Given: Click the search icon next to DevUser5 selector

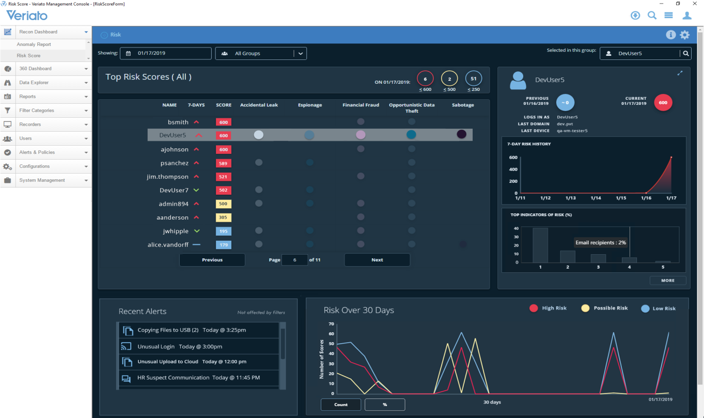Looking at the screenshot, I should tap(685, 53).
